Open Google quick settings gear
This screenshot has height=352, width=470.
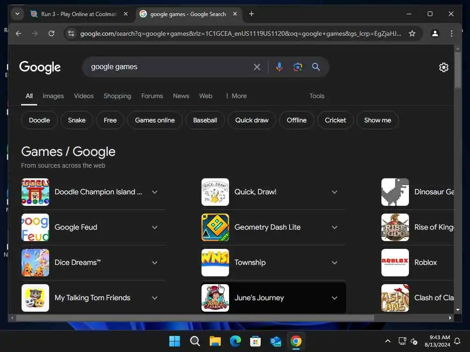(x=444, y=67)
